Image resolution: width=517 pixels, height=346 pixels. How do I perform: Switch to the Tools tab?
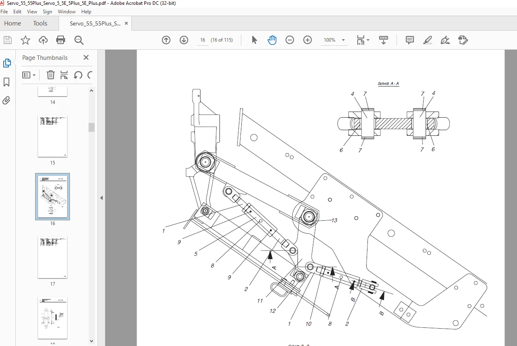40,23
